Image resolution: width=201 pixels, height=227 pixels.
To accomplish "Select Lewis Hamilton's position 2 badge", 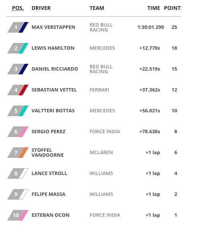I will [18, 48].
